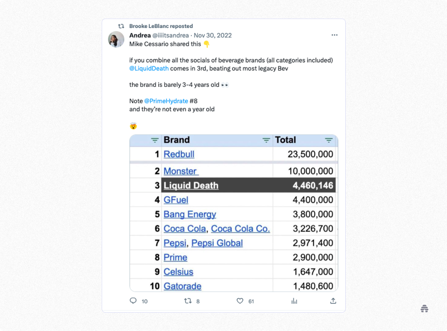447x331 pixels.
Task: Click the Coca Cola Co. link
Action: [240, 228]
